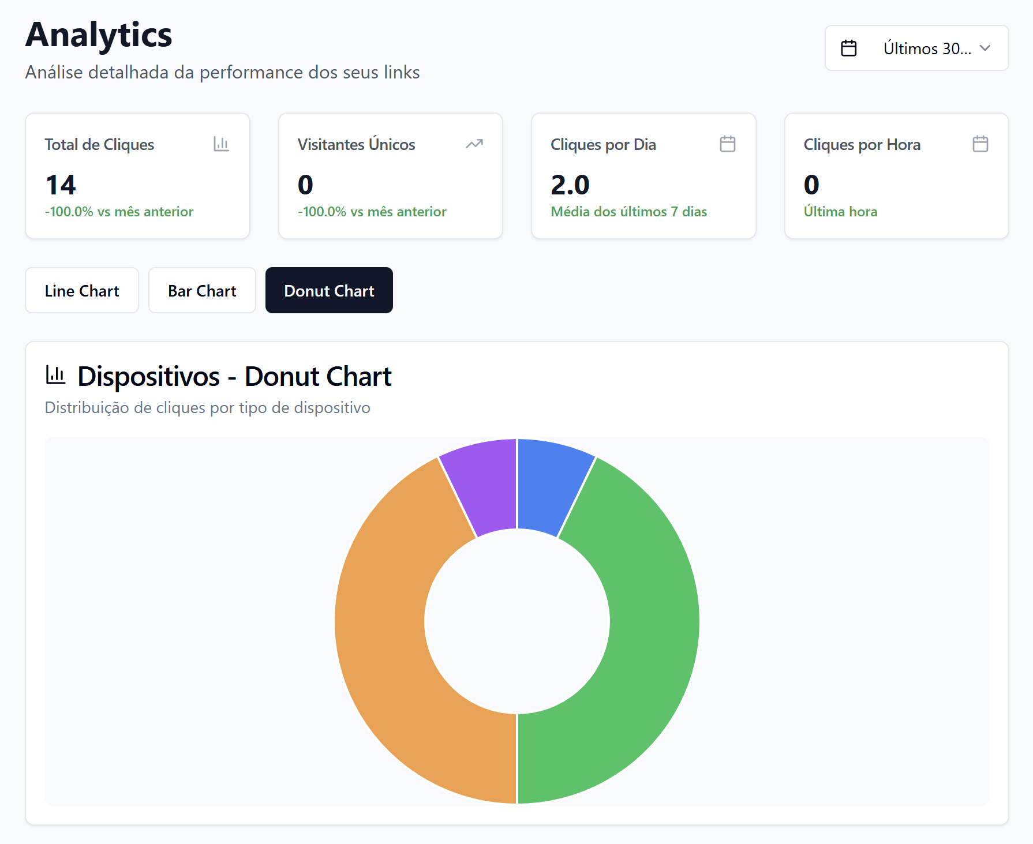The height and width of the screenshot is (844, 1033).
Task: Click the trending arrow icon in Visitantes Únicos card
Action: (x=474, y=144)
